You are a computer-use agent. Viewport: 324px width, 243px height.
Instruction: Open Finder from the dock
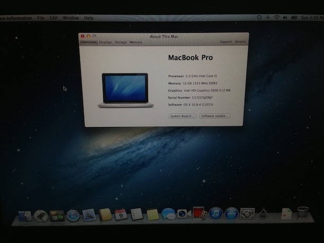pyautogui.click(x=24, y=215)
